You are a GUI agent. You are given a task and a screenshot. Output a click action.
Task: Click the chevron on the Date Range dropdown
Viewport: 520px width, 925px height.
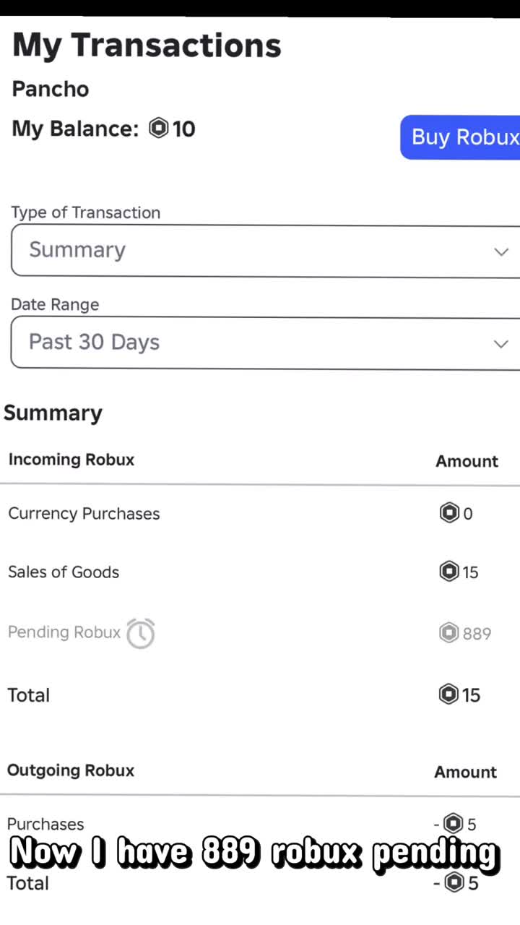500,343
